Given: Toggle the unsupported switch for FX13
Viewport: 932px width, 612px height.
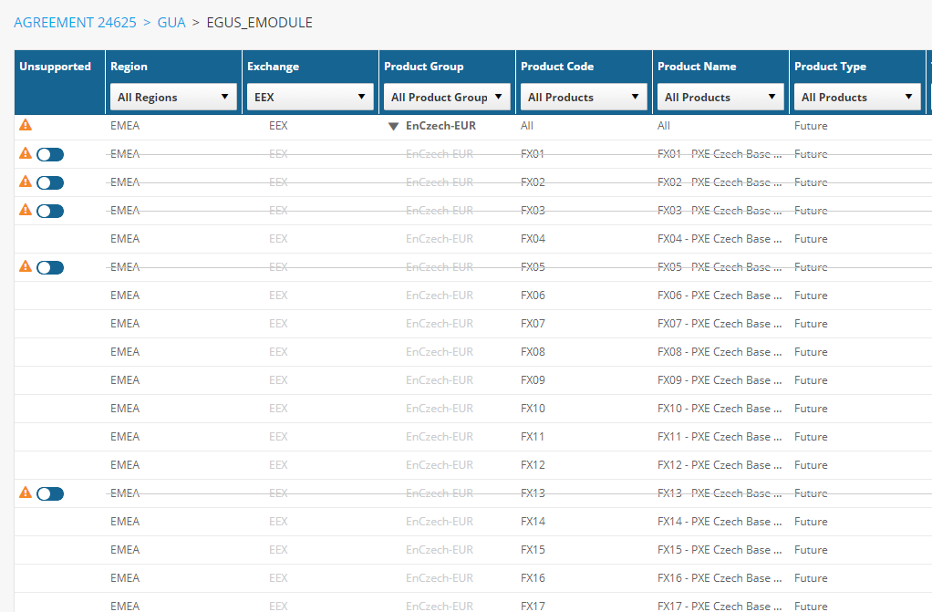Looking at the screenshot, I should pos(50,493).
